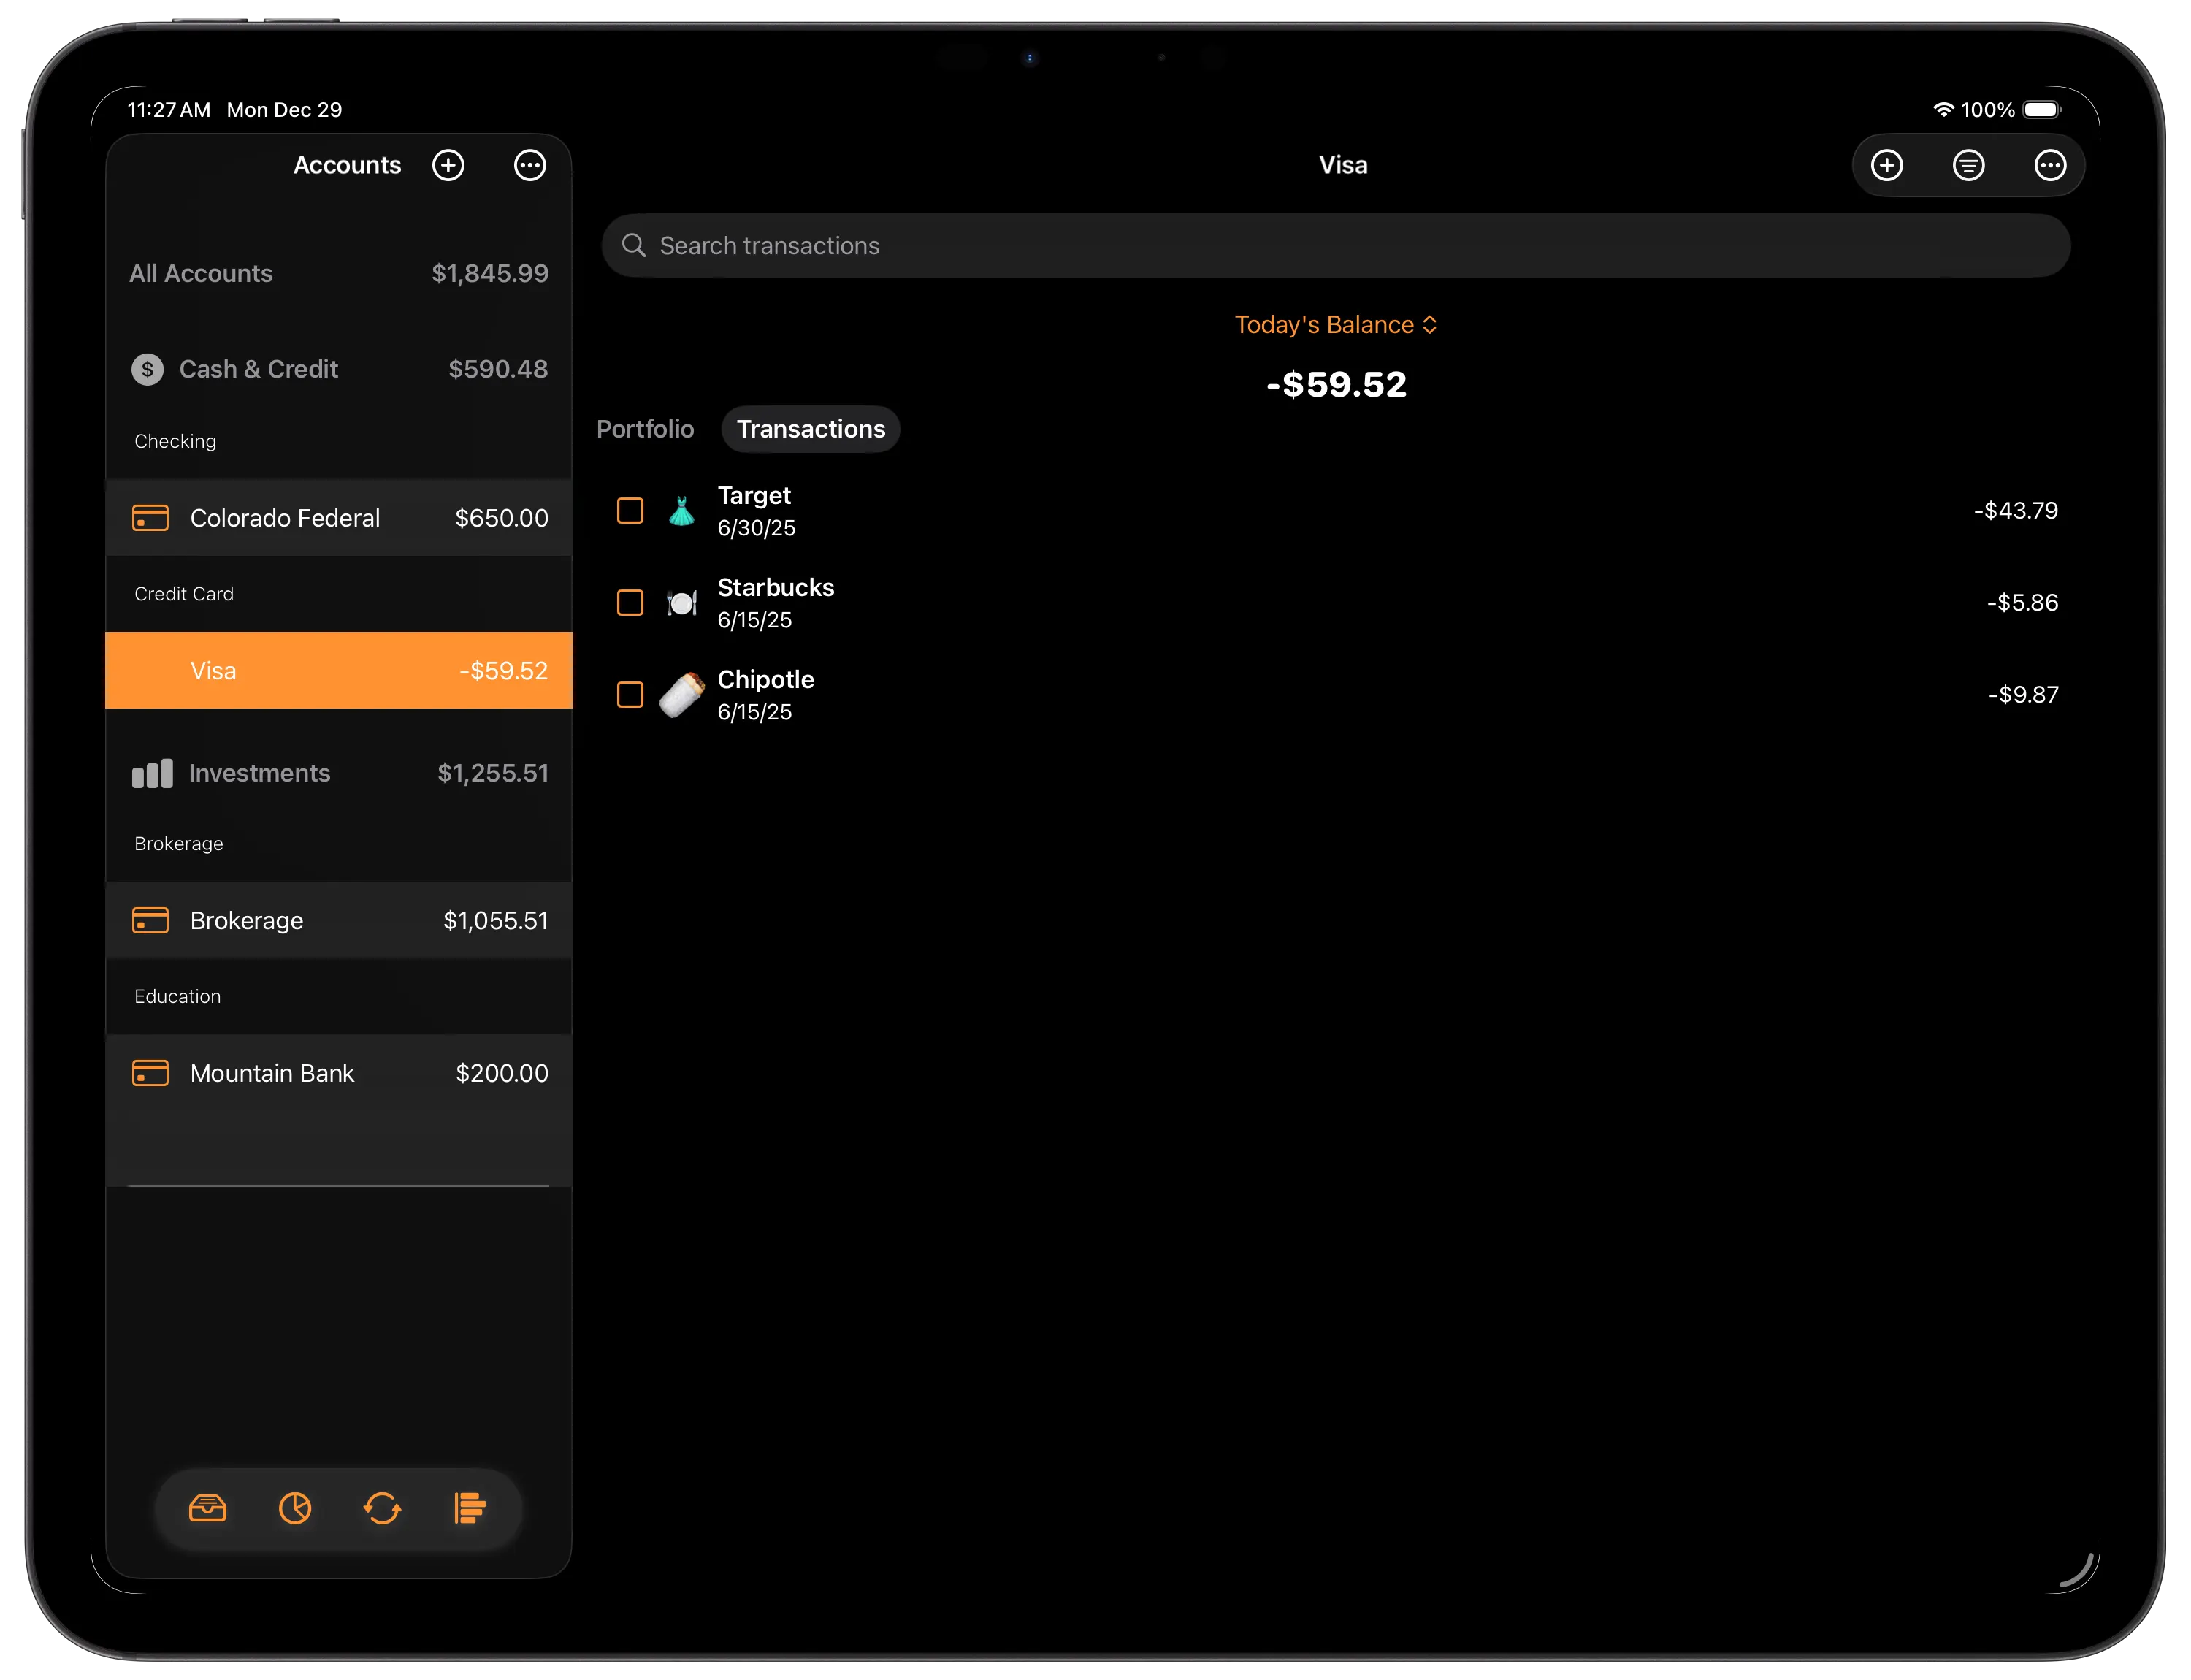Select the Transactions tab

(x=810, y=429)
